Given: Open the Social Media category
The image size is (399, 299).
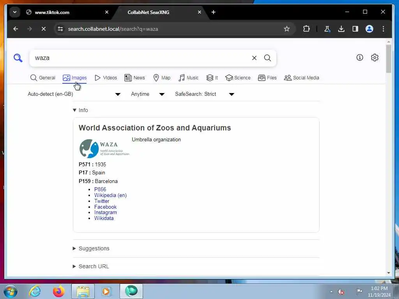Looking at the screenshot, I should [x=302, y=78].
